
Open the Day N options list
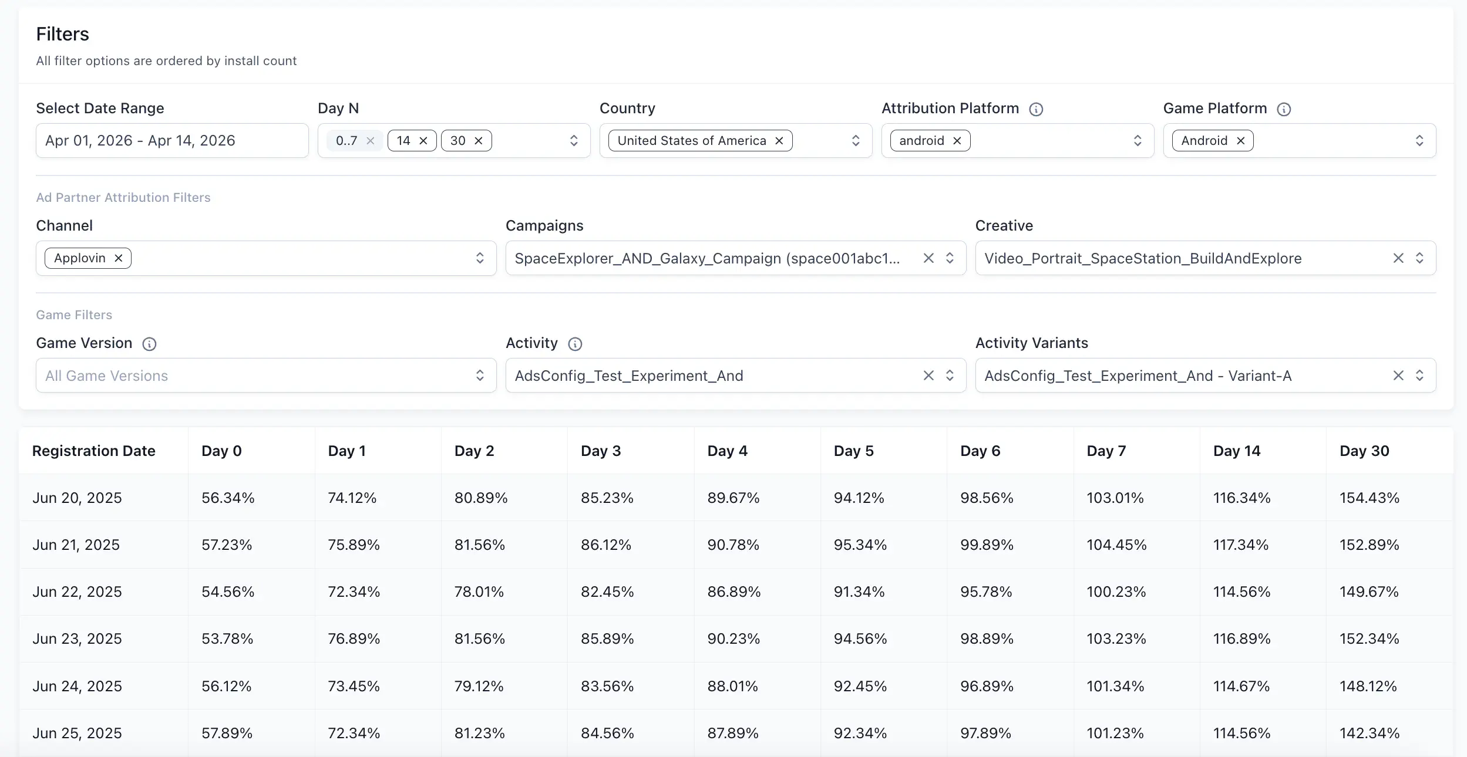coord(574,140)
